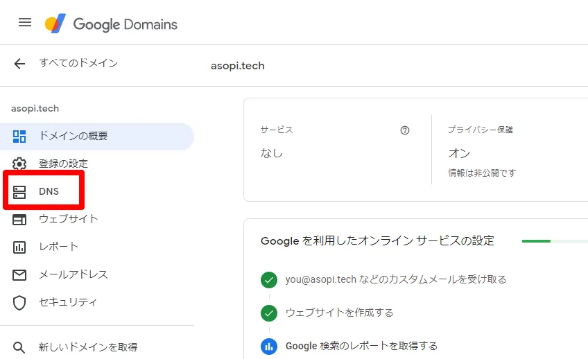Click the domain overview dashboard icon

(19, 137)
